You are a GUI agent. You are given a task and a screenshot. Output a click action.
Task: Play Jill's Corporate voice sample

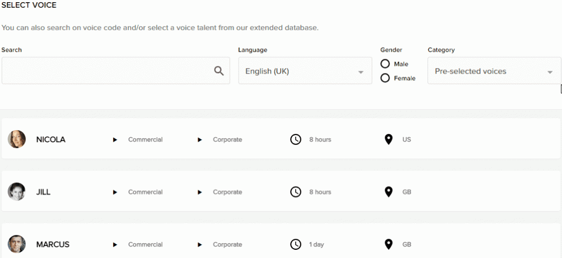click(200, 193)
